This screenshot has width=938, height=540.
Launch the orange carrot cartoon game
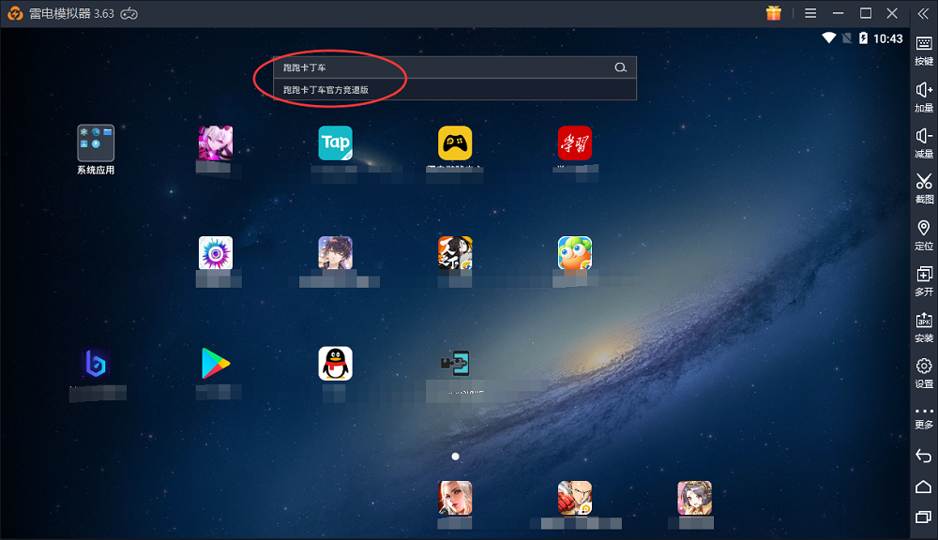[x=575, y=253]
